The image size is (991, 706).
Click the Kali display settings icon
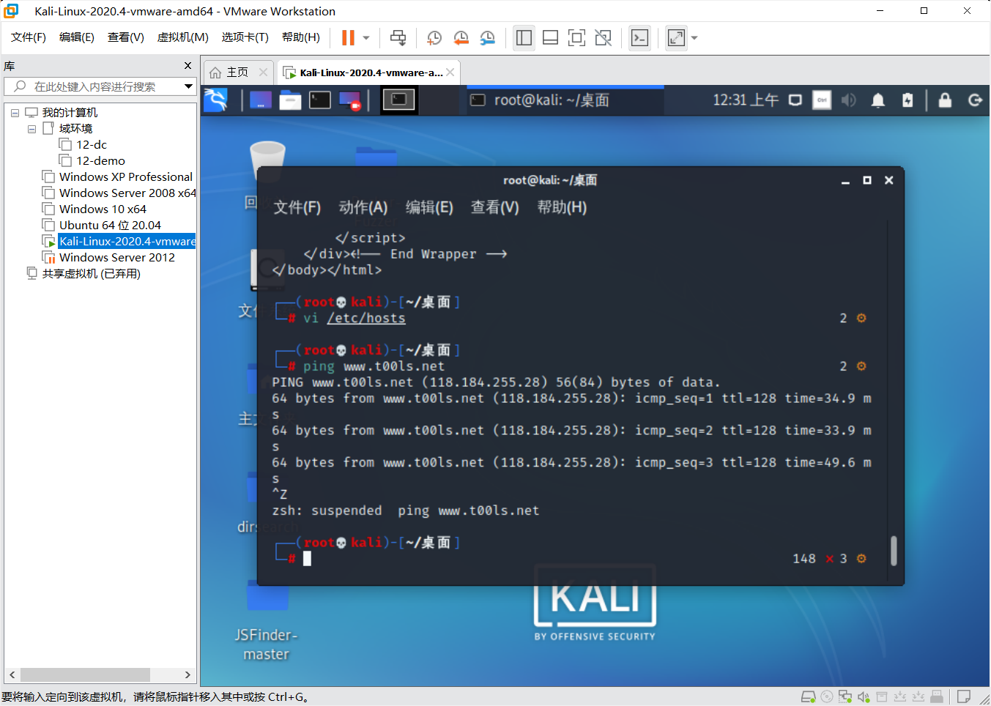(x=795, y=100)
